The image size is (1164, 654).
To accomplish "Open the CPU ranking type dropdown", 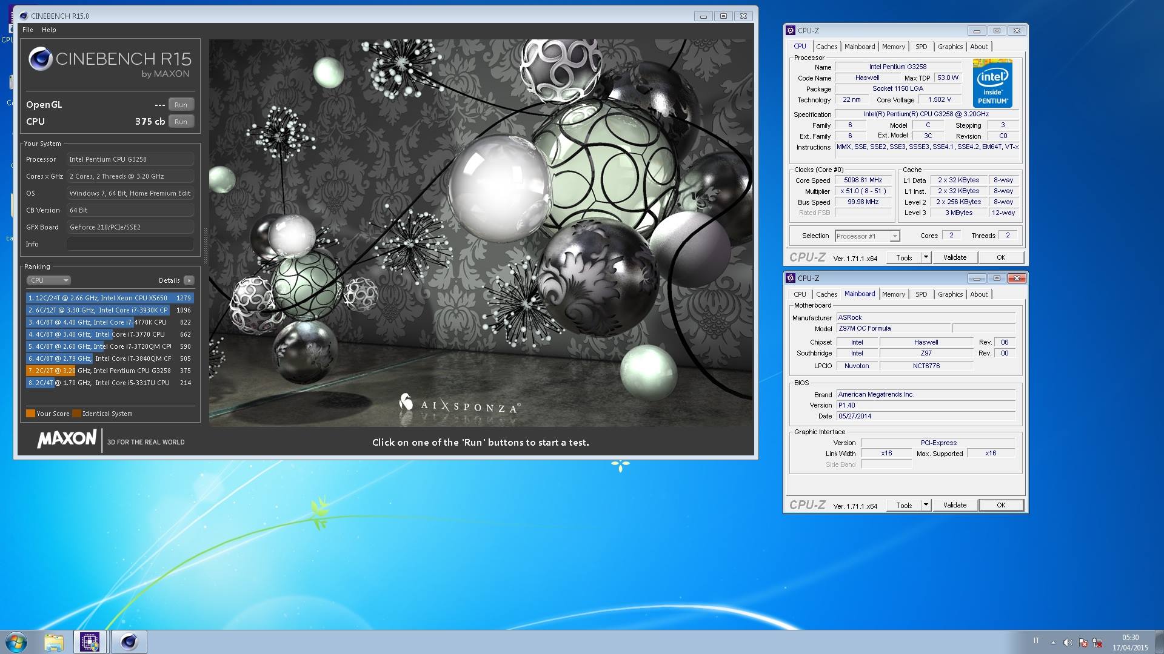I will click(x=48, y=280).
